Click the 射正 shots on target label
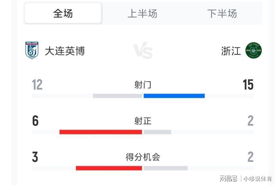The height and width of the screenshot is (185, 278). [x=143, y=121]
